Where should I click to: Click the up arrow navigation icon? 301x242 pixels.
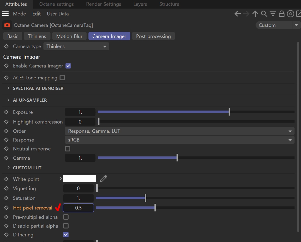(255, 14)
